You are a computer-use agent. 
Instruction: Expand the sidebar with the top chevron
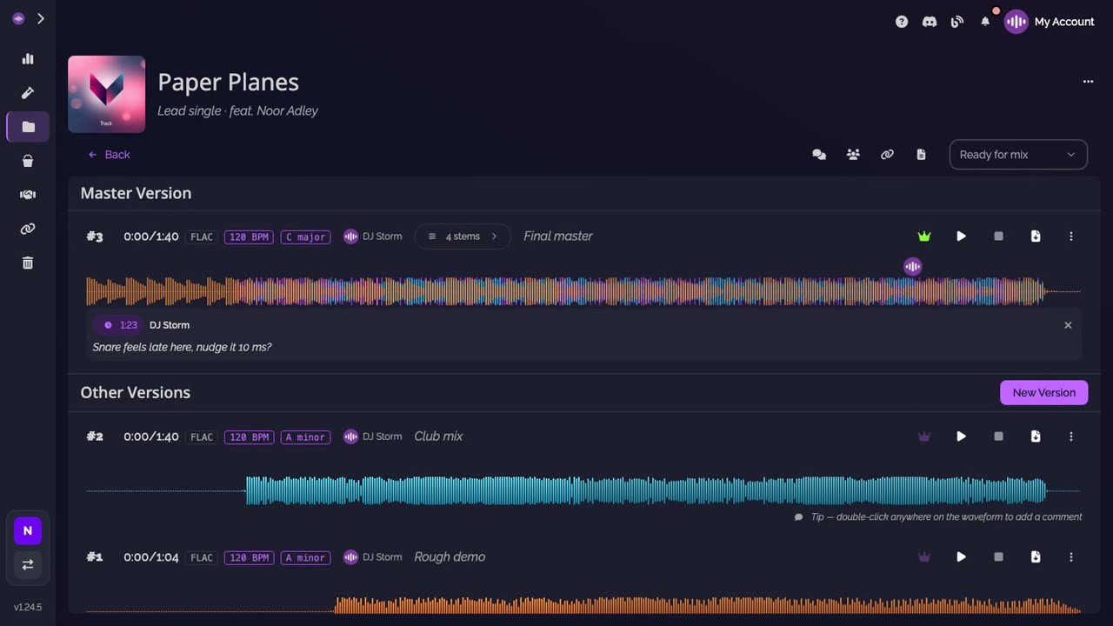click(x=40, y=18)
